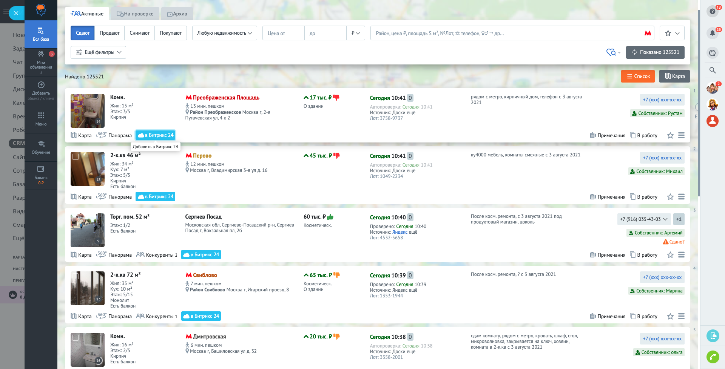Viewport: 725px width, 369px height.
Task: Open 'Примечания' for Свиблово listing
Action: coord(608,316)
